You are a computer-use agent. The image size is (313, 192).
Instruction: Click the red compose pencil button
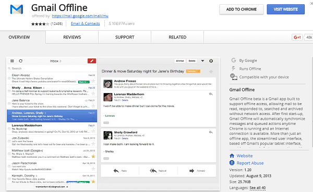(92, 61)
